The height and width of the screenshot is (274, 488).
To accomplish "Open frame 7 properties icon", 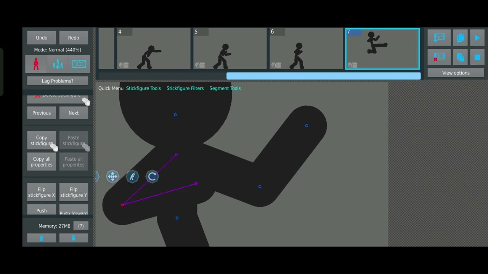I will click(352, 65).
